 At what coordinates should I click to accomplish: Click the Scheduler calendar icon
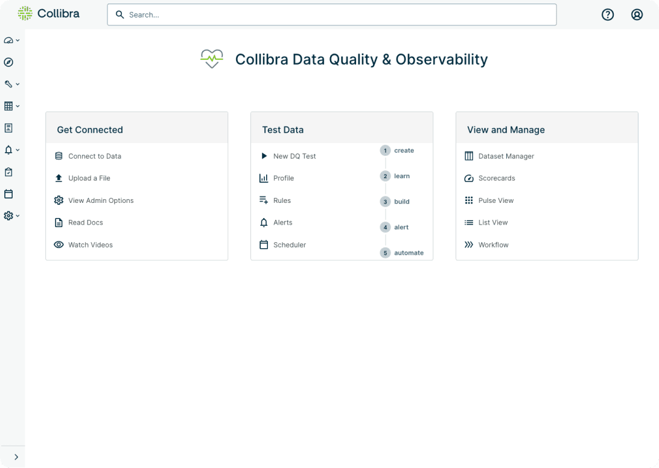pos(264,245)
